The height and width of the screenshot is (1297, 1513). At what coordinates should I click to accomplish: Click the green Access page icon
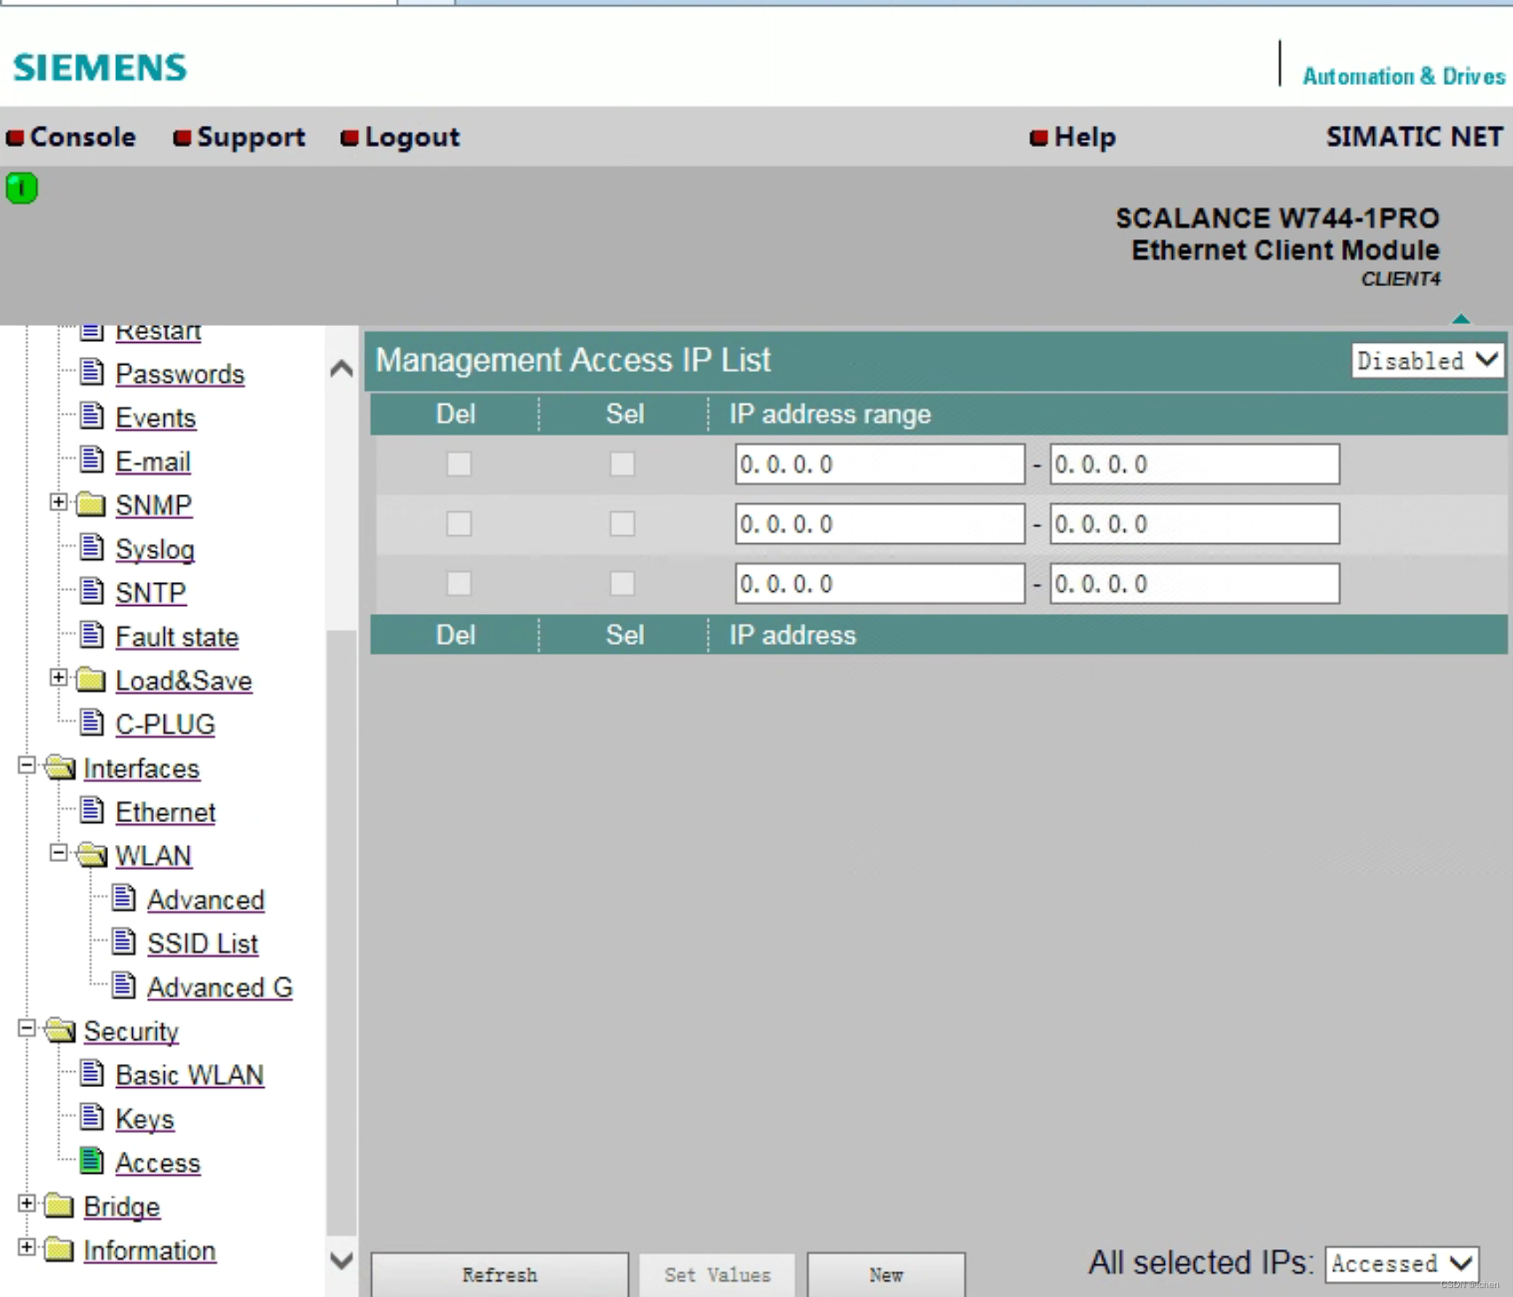(x=91, y=1161)
